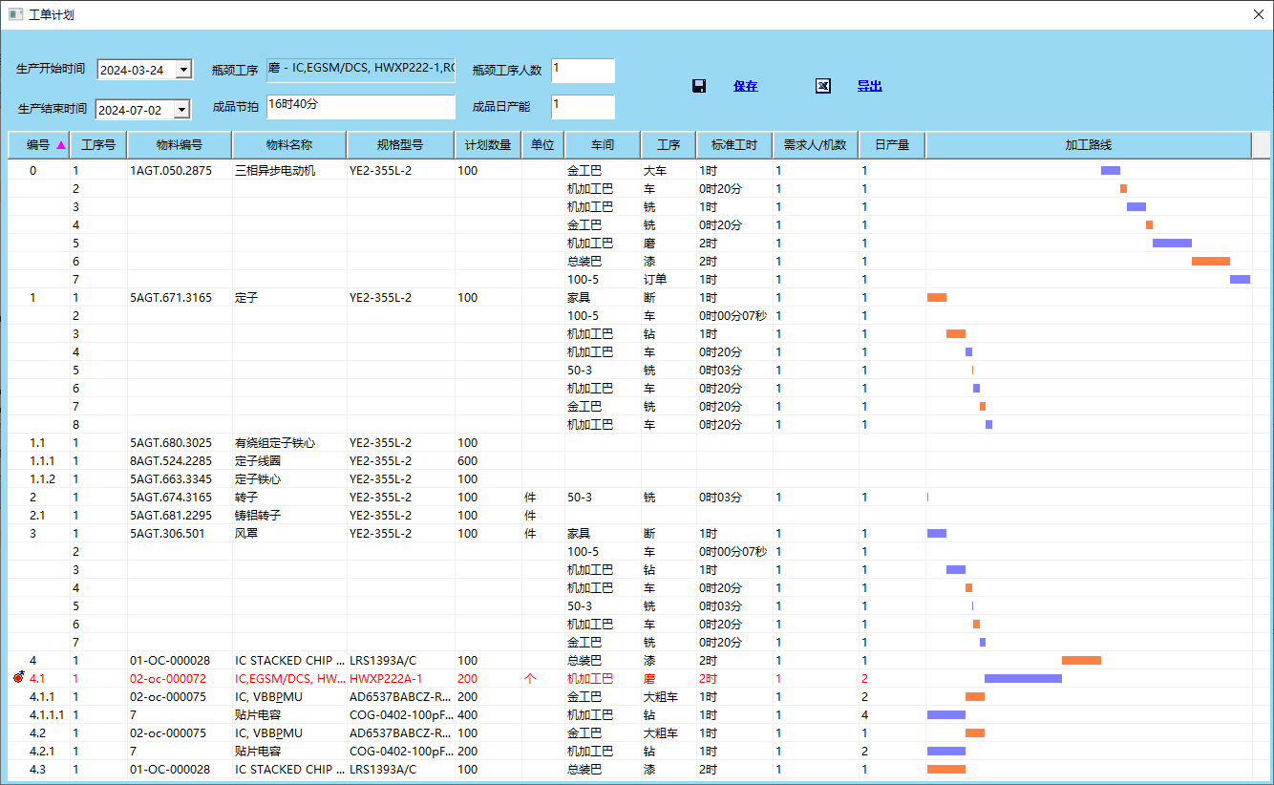Image resolution: width=1274 pixels, height=785 pixels.
Task: Click the 物料名称 column header
Action: [x=289, y=145]
